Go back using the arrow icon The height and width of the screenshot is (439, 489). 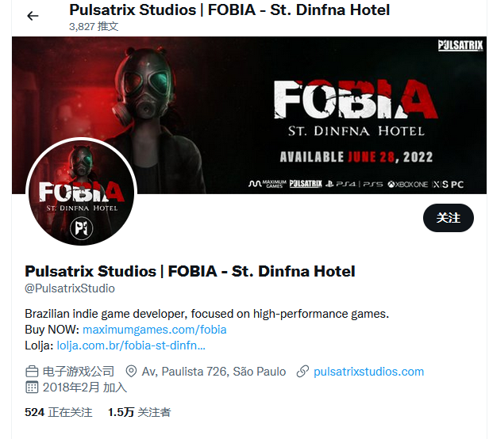33,16
